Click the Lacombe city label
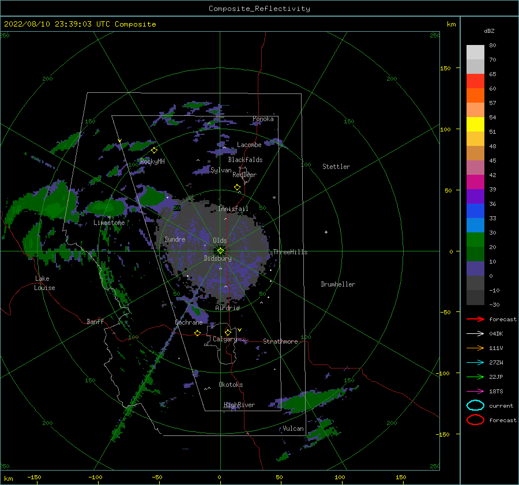Image resolution: width=519 pixels, height=485 pixels. click(x=249, y=145)
